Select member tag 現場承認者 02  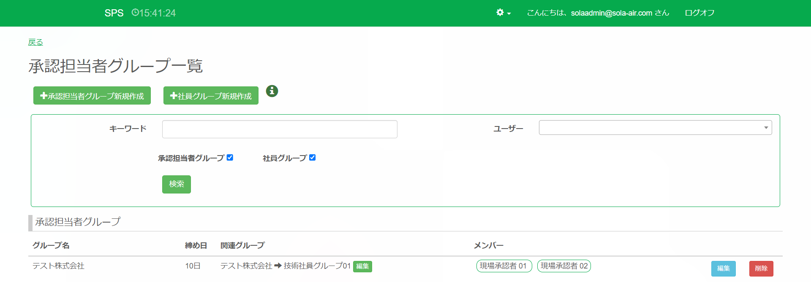click(564, 266)
